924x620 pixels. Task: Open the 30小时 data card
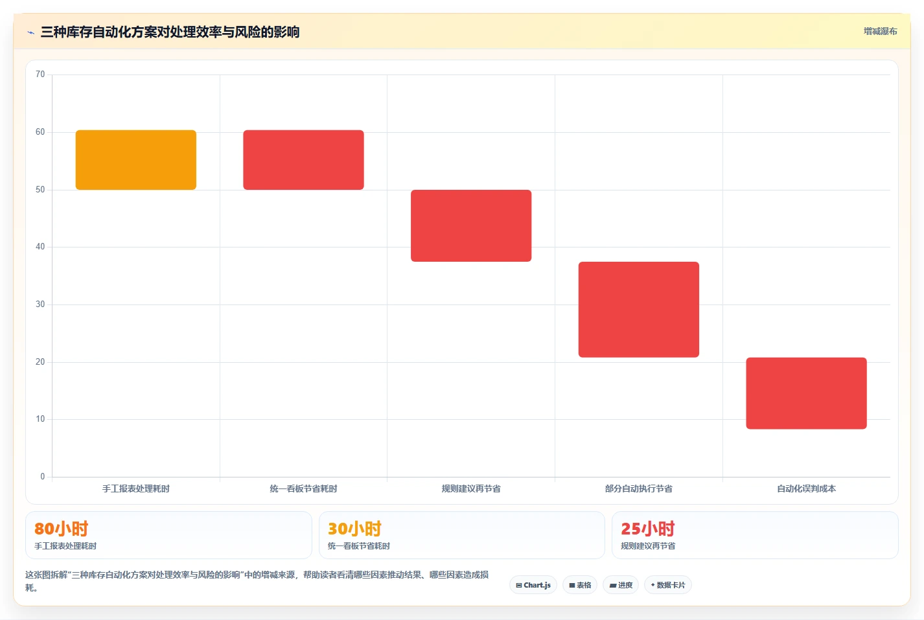[x=461, y=535]
